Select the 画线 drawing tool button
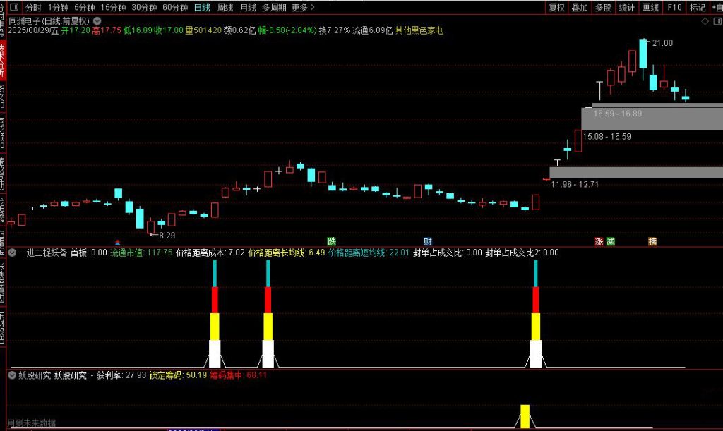 (650, 8)
